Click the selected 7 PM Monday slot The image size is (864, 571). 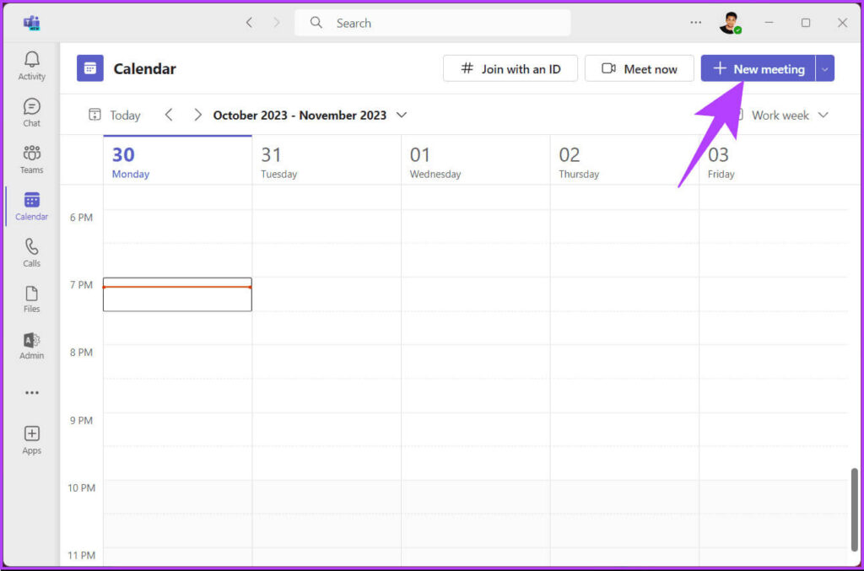[177, 294]
